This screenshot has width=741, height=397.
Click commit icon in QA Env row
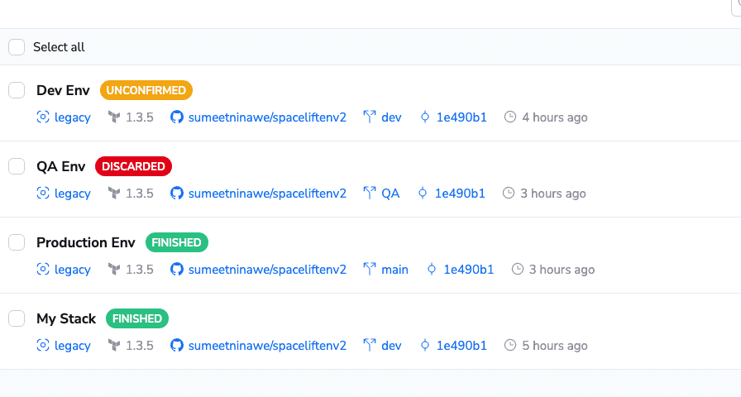pos(423,193)
